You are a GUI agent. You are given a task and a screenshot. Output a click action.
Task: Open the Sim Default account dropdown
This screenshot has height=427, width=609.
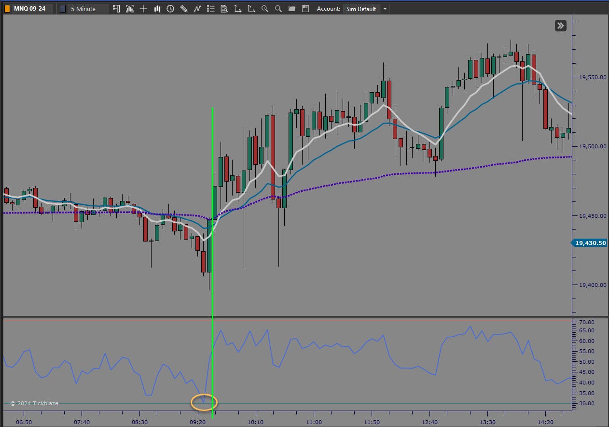pyautogui.click(x=365, y=9)
